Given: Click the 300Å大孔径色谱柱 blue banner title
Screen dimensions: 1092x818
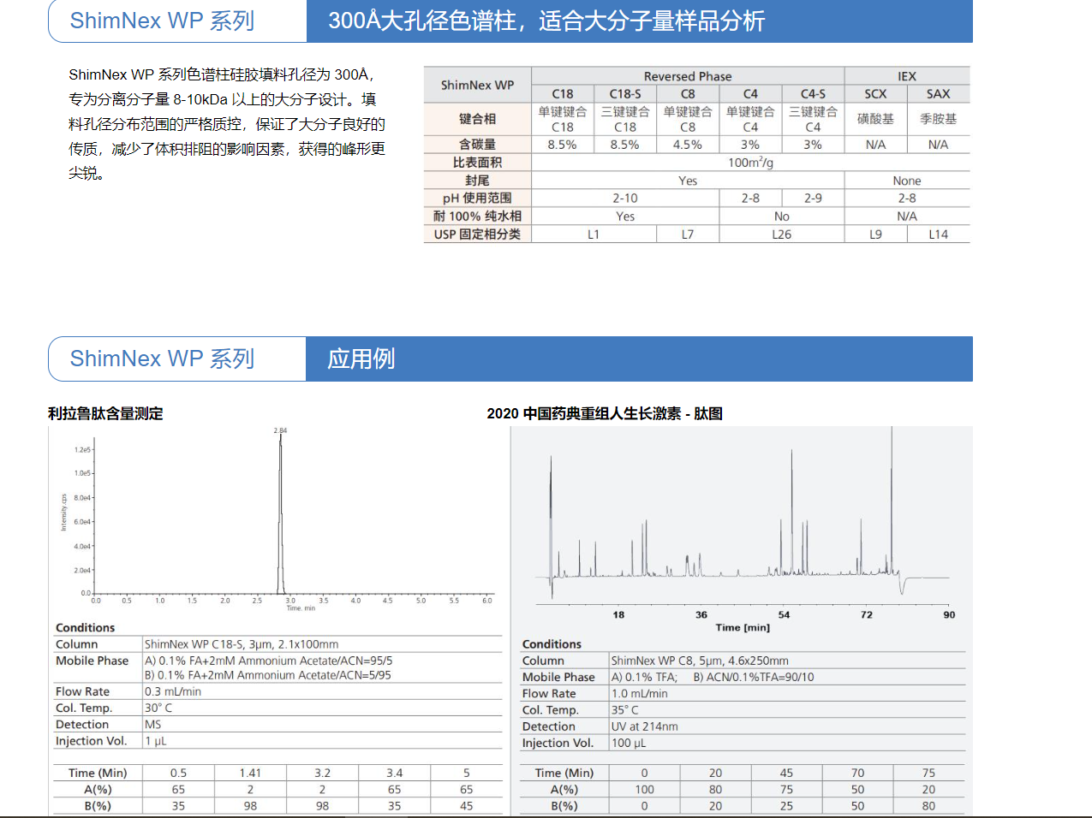Looking at the screenshot, I should click(x=546, y=21).
